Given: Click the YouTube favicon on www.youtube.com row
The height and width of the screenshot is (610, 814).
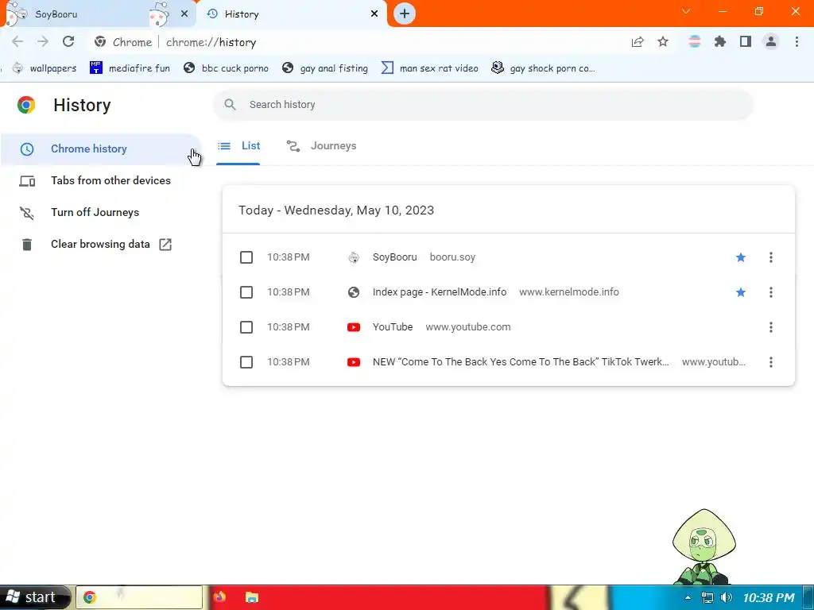Looking at the screenshot, I should pyautogui.click(x=354, y=327).
